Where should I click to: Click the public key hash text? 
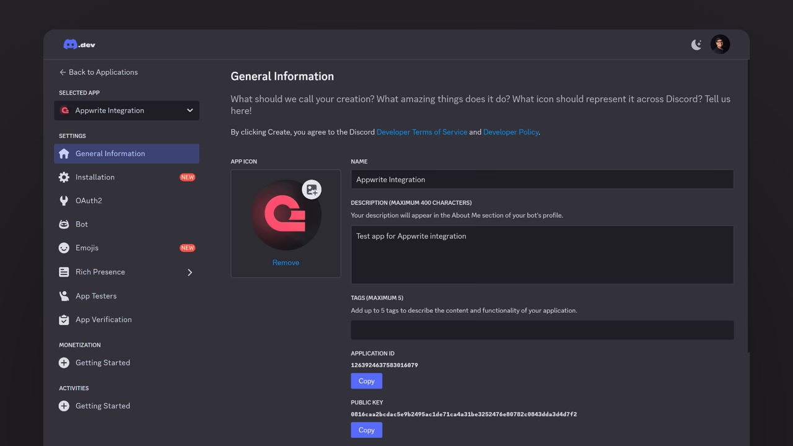click(463, 414)
